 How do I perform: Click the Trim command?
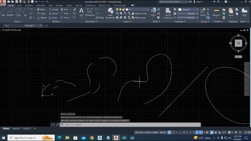(64, 9)
